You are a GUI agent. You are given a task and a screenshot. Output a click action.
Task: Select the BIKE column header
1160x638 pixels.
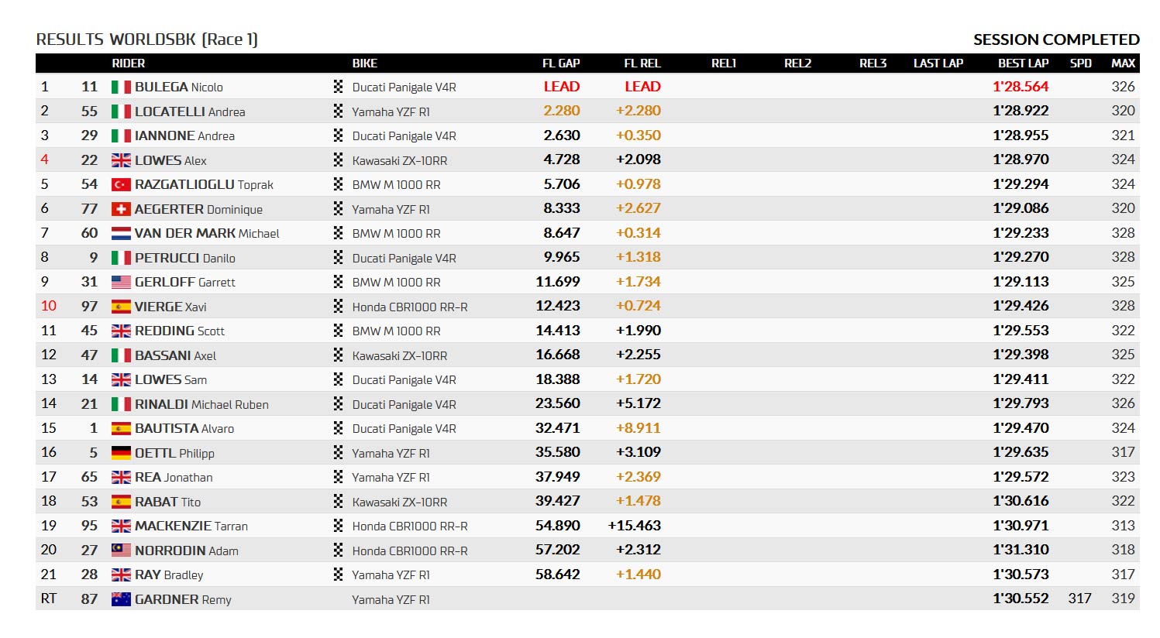pyautogui.click(x=365, y=63)
